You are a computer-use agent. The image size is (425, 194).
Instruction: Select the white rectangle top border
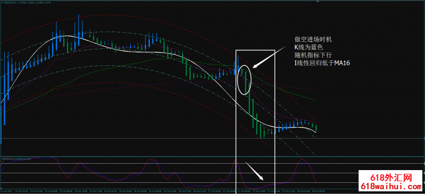(256, 50)
